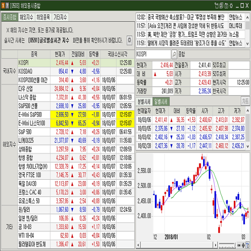Open the gear settings button in notice panel
251x251 pixels.
pos(129,40)
